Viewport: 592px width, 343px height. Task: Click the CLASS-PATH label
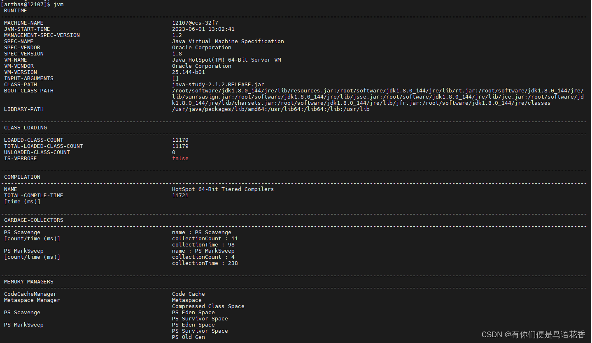click(x=21, y=85)
